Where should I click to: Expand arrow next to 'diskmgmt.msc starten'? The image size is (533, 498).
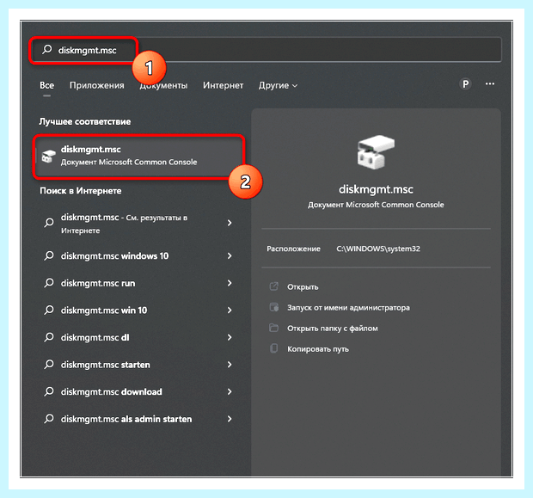pyautogui.click(x=230, y=365)
